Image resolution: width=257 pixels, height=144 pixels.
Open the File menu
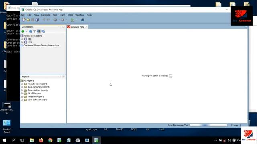coord(23,15)
